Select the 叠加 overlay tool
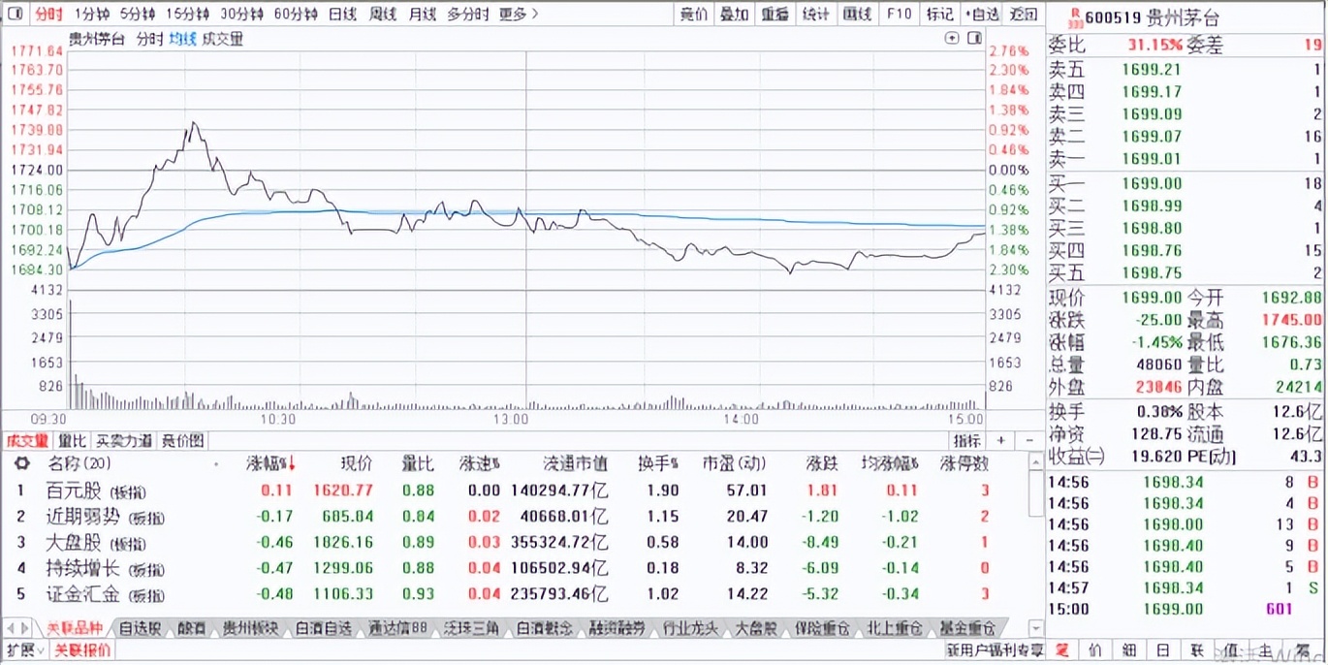This screenshot has width=1328, height=665. point(734,15)
